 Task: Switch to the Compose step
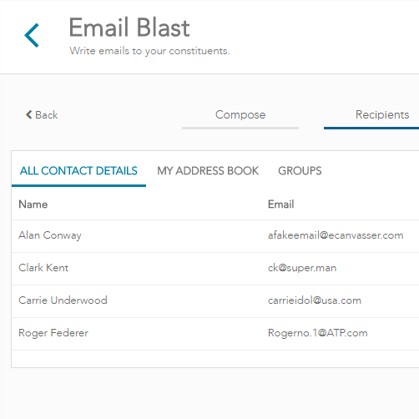pos(240,114)
